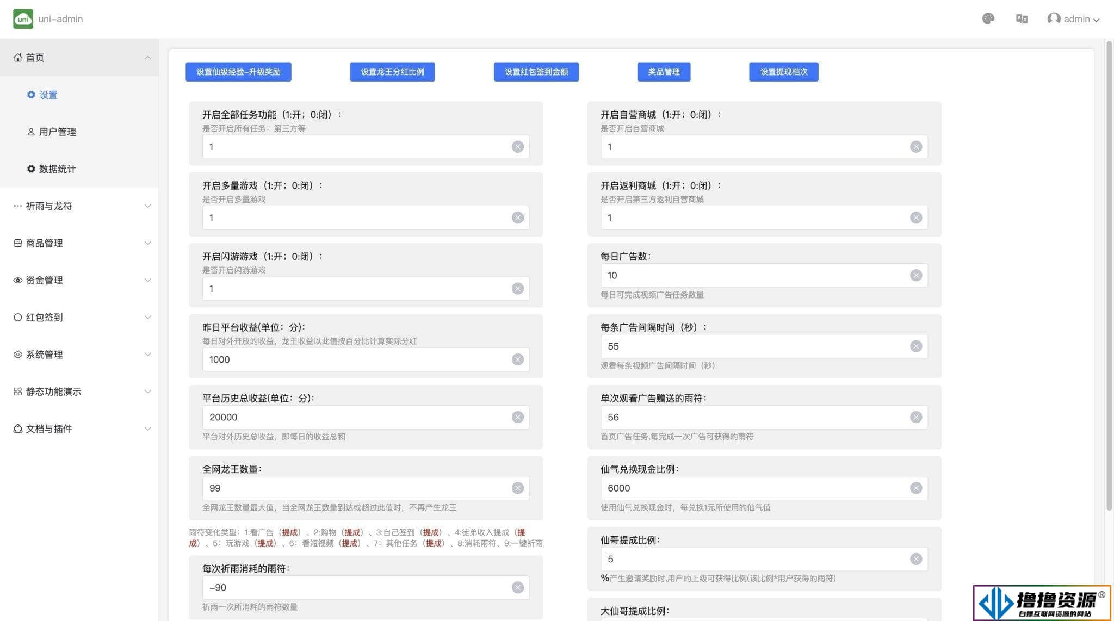Click the person icon beside 用户管理
The height and width of the screenshot is (621, 1114).
(31, 132)
